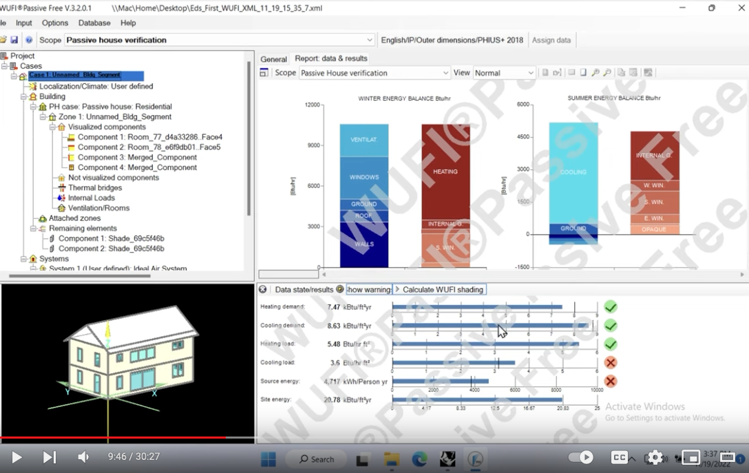The image size is (749, 473).
Task: Open the main Scope dropdown, Passive house verification
Action: [x=220, y=40]
